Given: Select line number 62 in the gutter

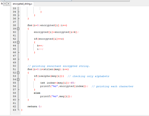Looking at the screenshot, I should (x=14, y=107).
